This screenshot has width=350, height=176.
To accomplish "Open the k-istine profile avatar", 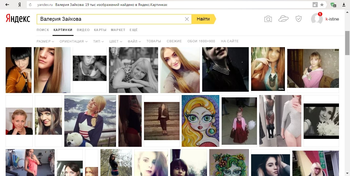I will 317,19.
